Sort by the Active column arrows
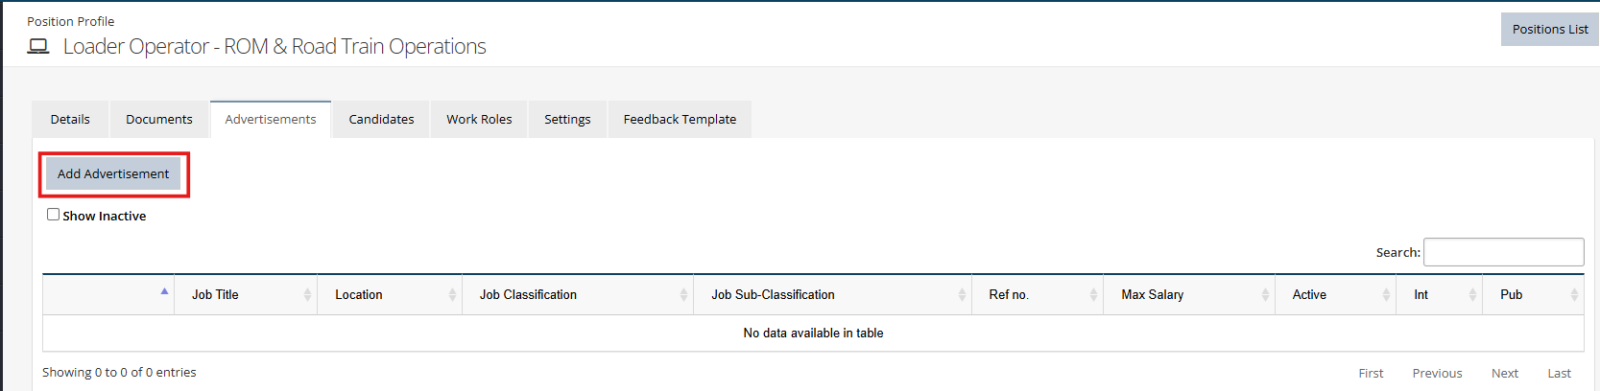 click(1386, 295)
